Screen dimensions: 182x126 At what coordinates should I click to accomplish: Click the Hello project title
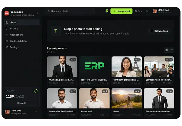coord(116,111)
